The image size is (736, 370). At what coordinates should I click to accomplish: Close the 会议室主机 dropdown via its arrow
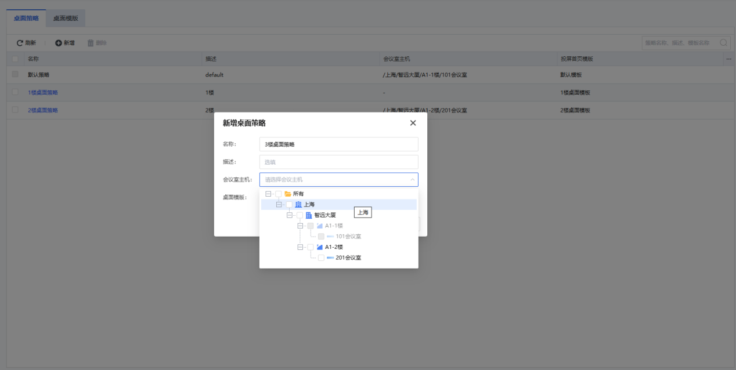tap(412, 180)
